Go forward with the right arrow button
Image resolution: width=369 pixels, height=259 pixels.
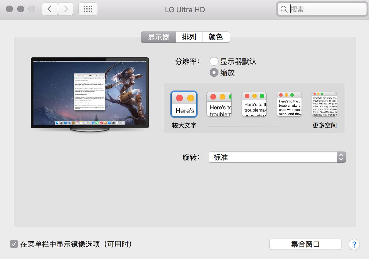coord(66,9)
